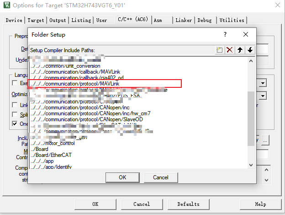This screenshot has width=285, height=215.
Task: Click compiler control string scroll up arrow
Action: coord(266,170)
